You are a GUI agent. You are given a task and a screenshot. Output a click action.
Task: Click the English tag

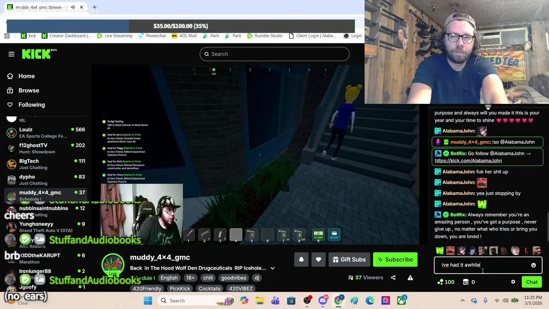pyautogui.click(x=169, y=278)
